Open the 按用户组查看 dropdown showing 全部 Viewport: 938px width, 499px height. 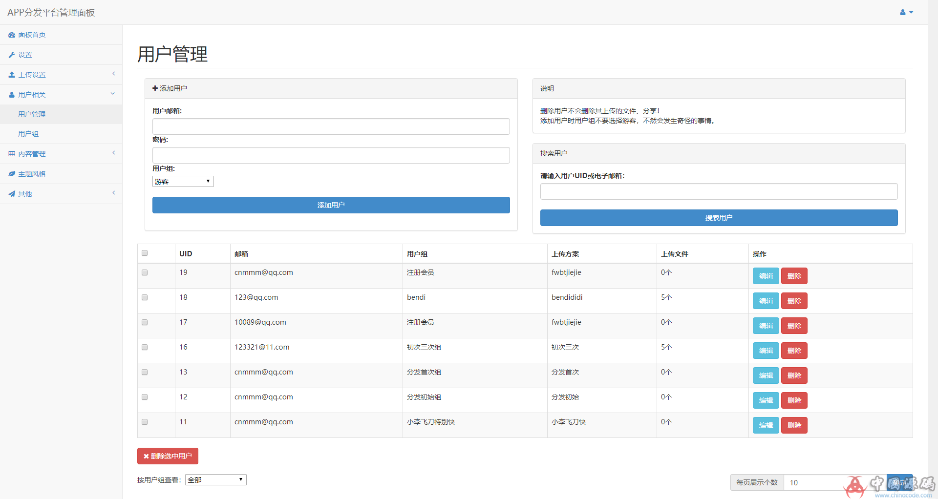(x=215, y=479)
